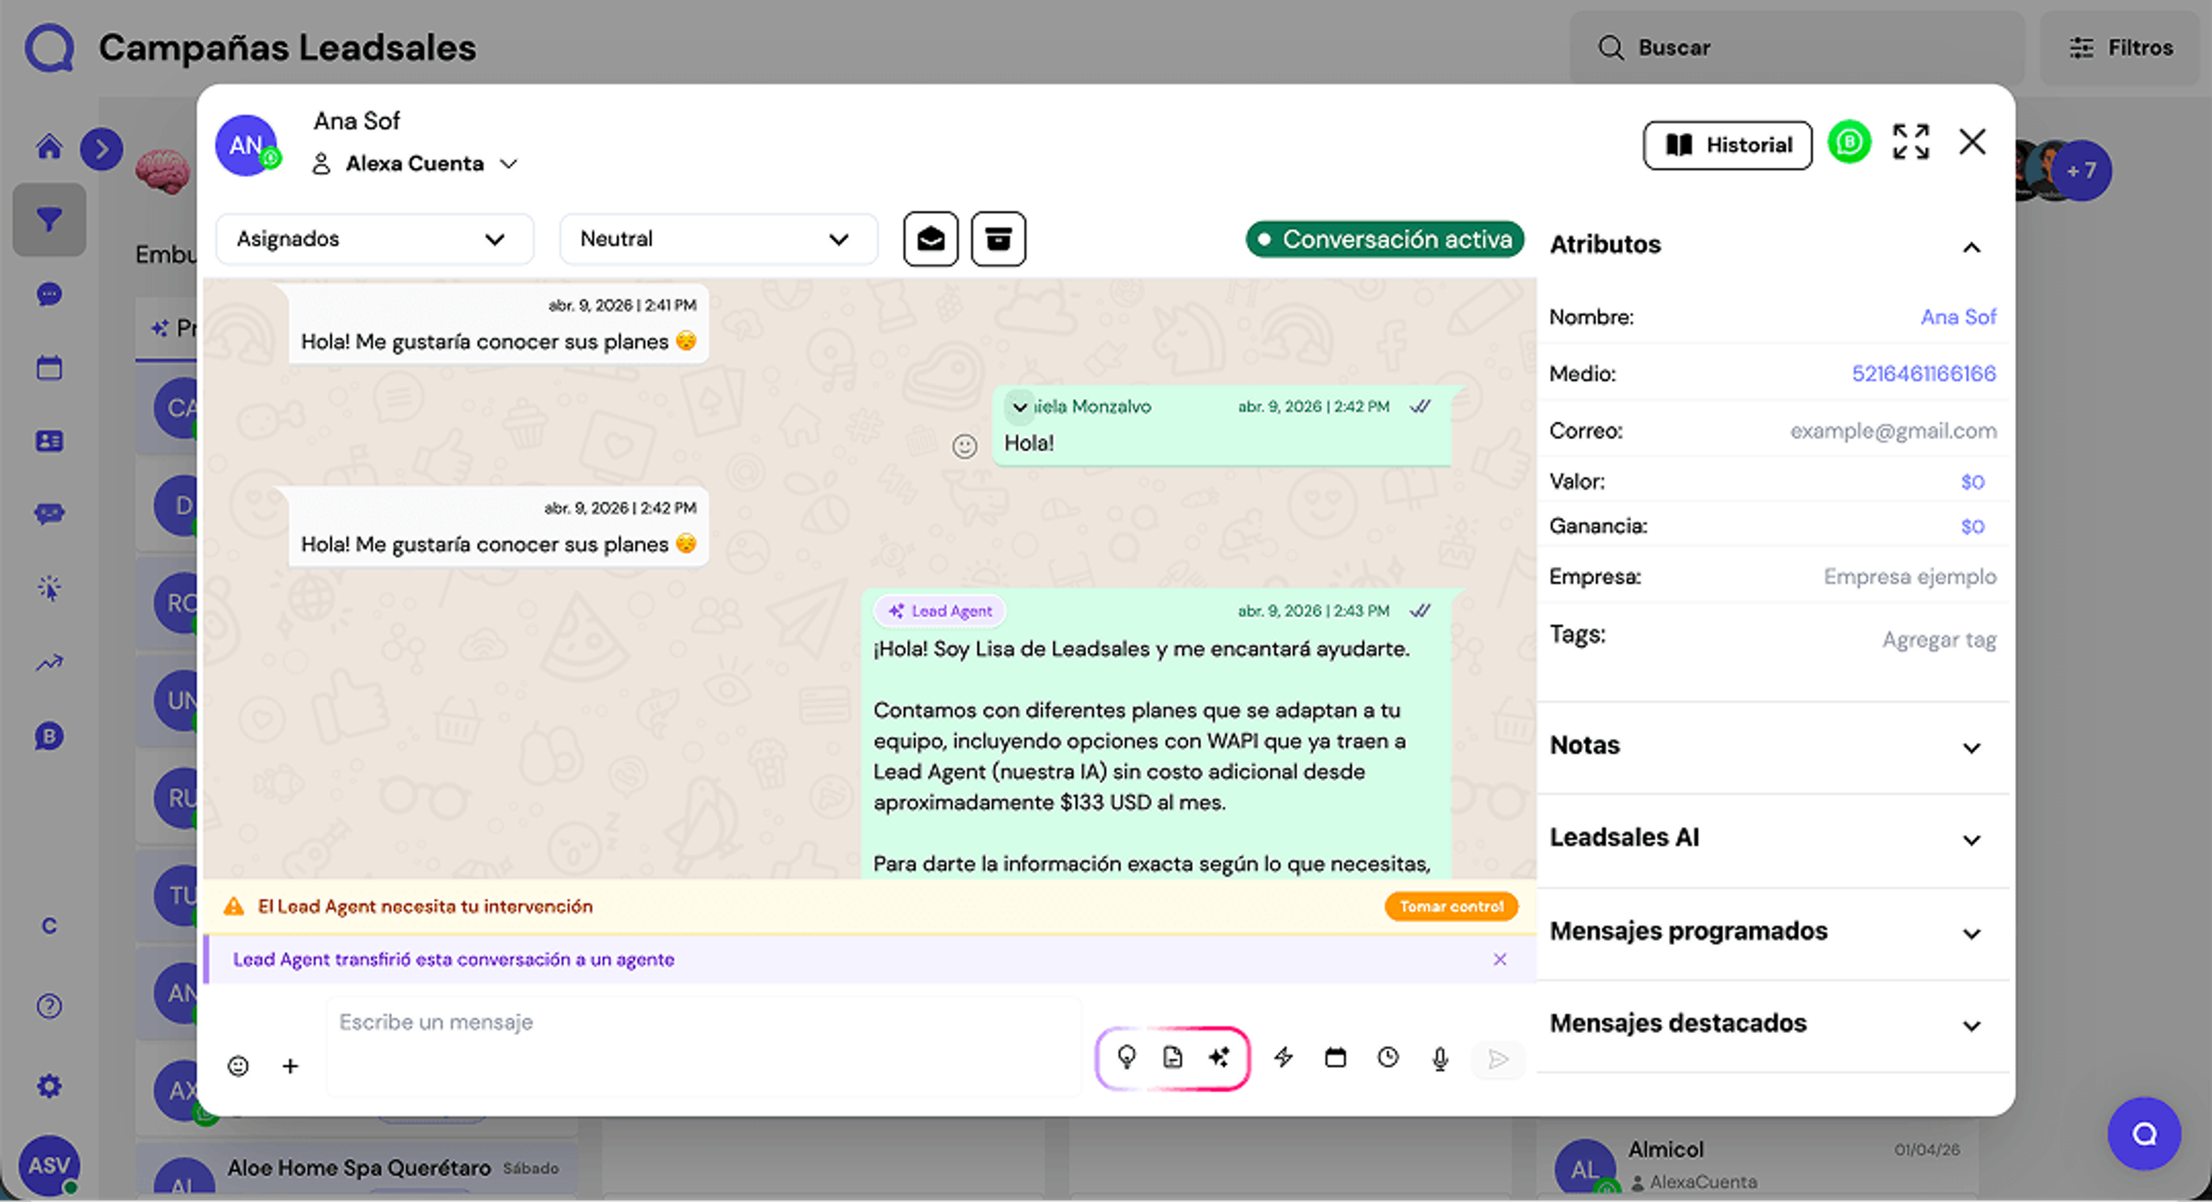Click the send message arrow

(1498, 1059)
